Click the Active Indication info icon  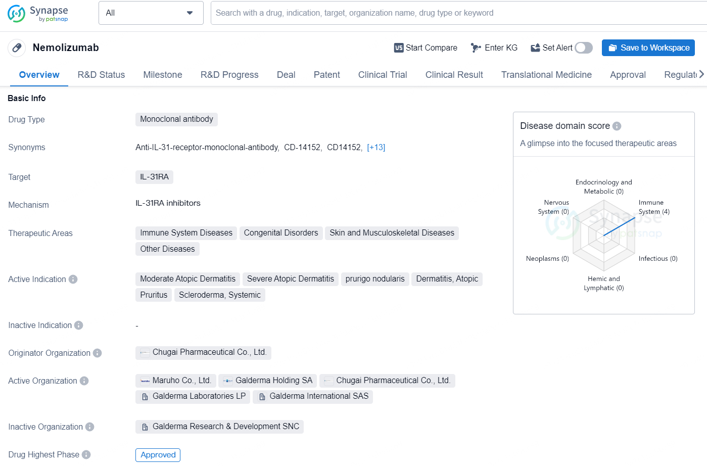tap(73, 279)
